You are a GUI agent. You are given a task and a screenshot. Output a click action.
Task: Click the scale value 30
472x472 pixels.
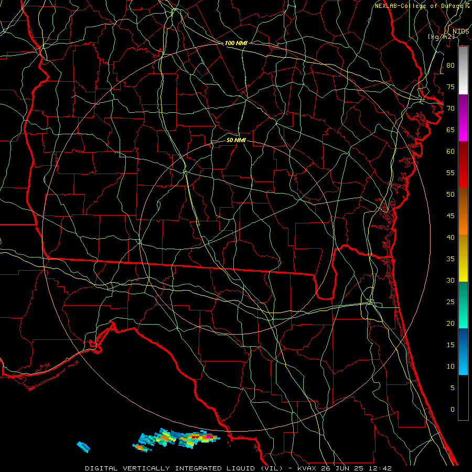click(450, 280)
